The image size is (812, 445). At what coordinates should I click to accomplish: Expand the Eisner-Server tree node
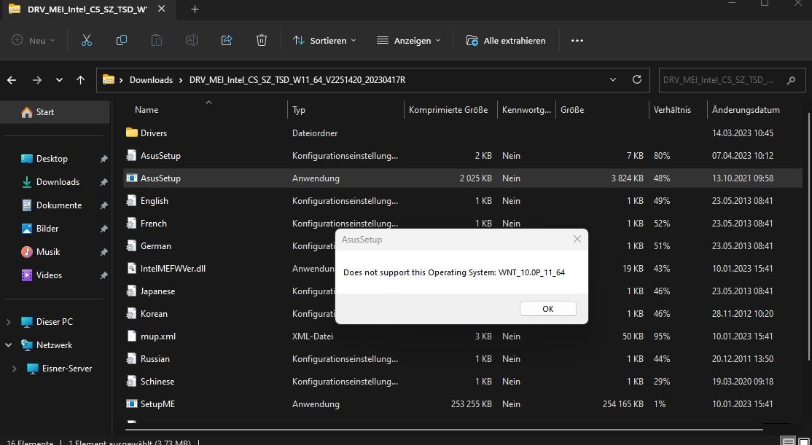coord(14,369)
